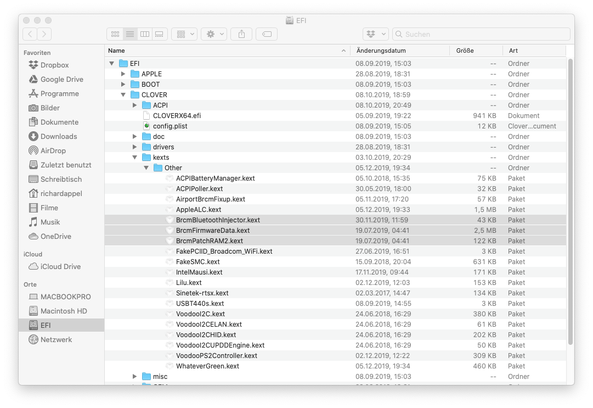593x408 pixels.
Task: Expand the BOOT folder
Action: pyautogui.click(x=123, y=85)
